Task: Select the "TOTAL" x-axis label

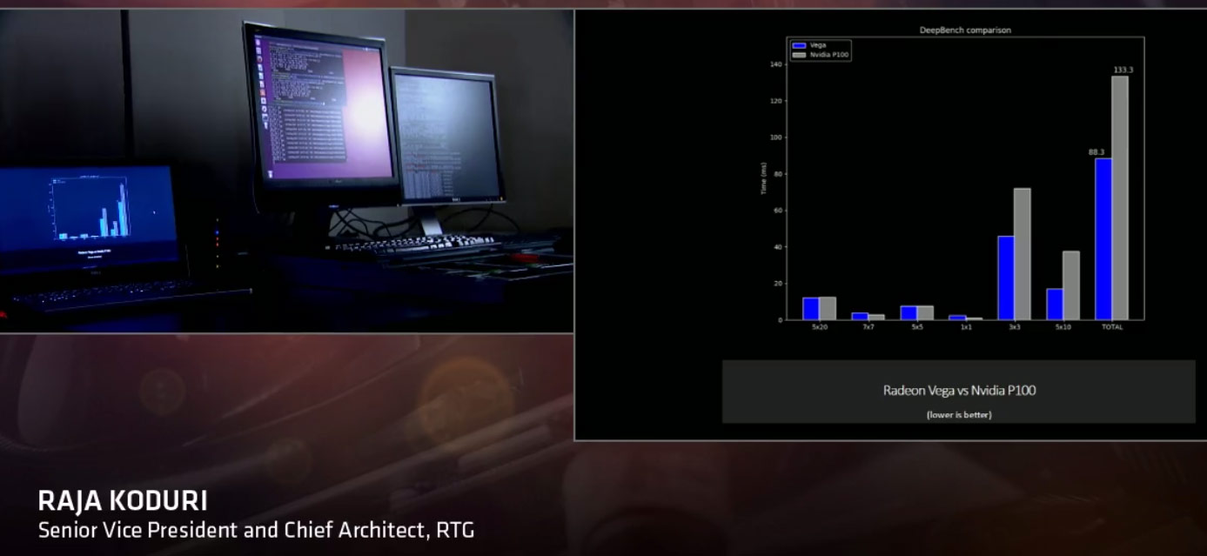Action: [x=1112, y=327]
